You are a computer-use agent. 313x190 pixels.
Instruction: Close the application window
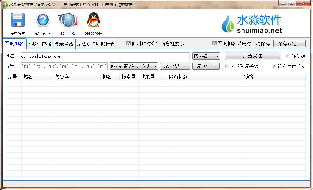point(303,3)
